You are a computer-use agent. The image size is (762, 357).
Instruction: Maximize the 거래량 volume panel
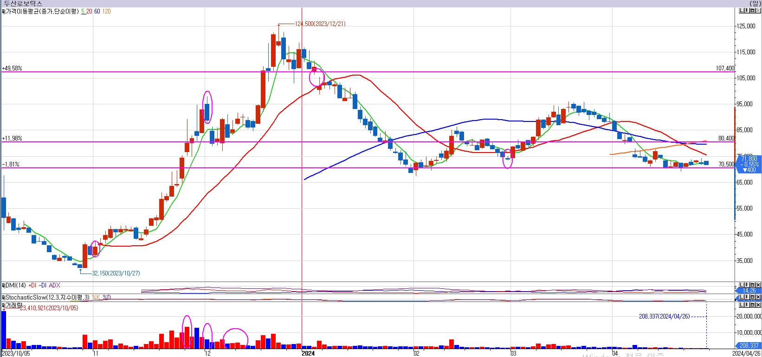pos(752,305)
